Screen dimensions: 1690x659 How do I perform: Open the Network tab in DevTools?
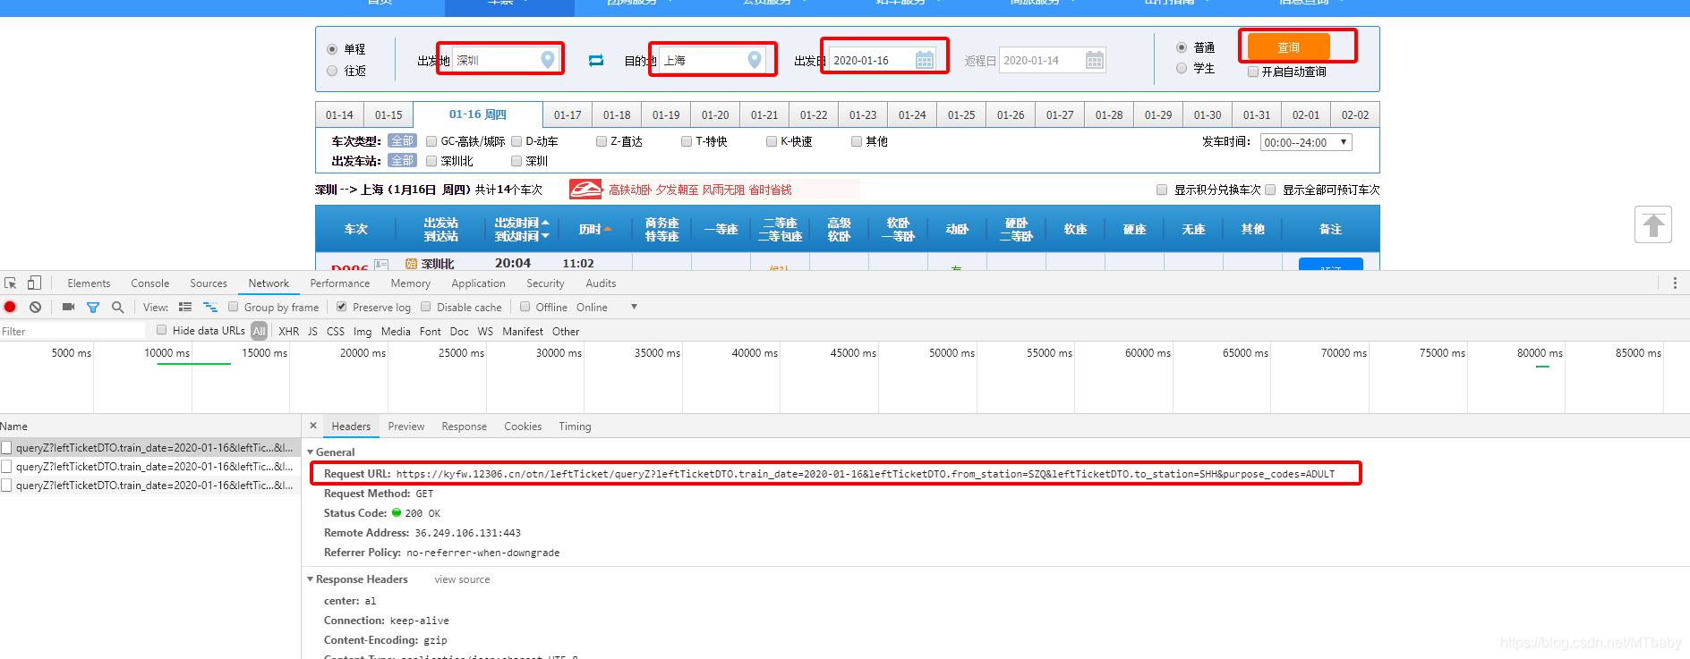[269, 283]
